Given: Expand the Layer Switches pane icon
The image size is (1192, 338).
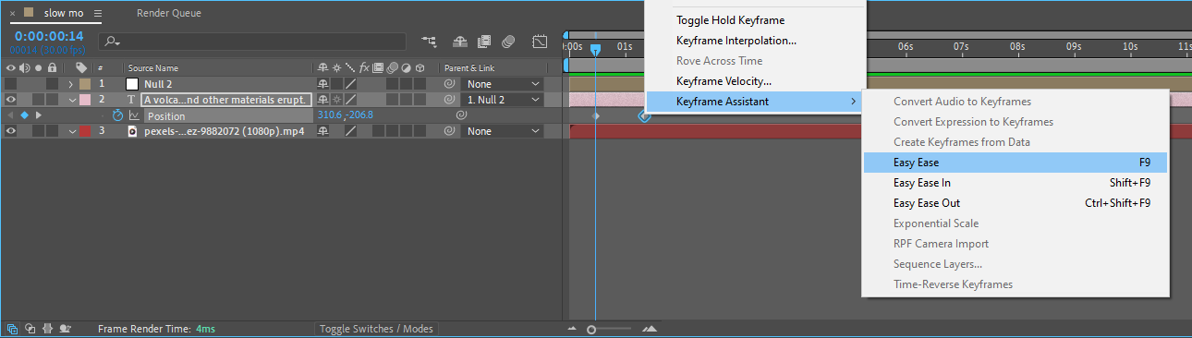Looking at the screenshot, I should (12, 328).
